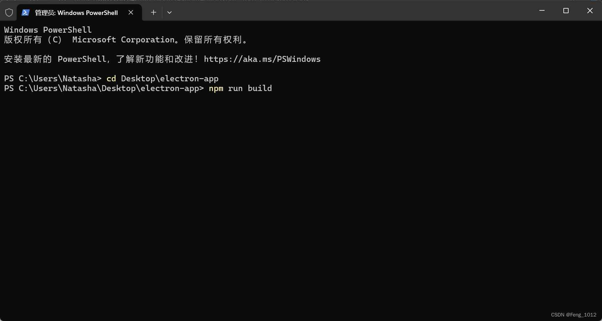Close the Windows PowerShell tab with its X
602x321 pixels.
(x=131, y=13)
